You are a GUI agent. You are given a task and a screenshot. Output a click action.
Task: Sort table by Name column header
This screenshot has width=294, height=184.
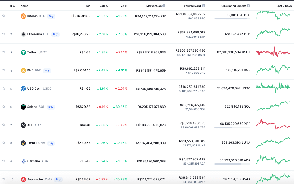[x=24, y=6]
